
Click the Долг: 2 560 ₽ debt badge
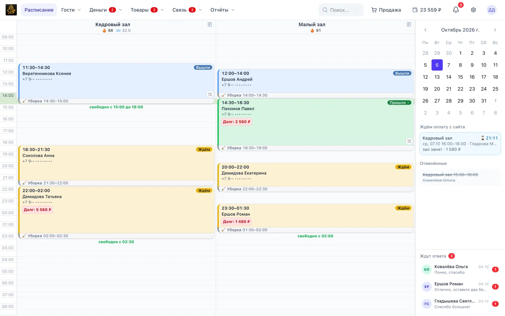coord(237,122)
